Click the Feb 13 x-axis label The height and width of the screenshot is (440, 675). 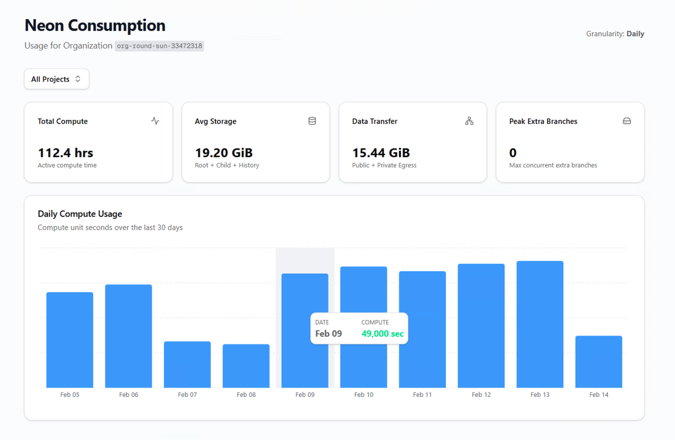[540, 394]
